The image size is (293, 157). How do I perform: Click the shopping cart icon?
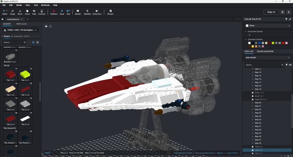[x=283, y=12]
